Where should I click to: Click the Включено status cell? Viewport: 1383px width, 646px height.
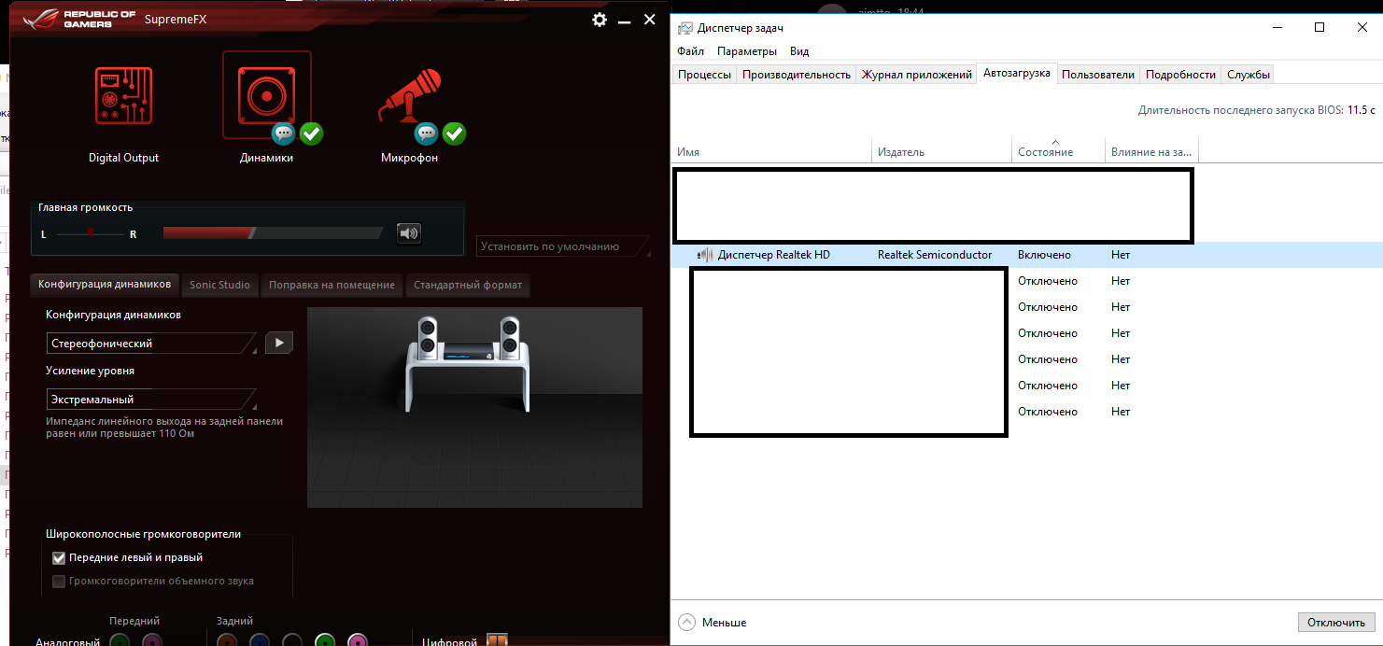[x=1044, y=255]
